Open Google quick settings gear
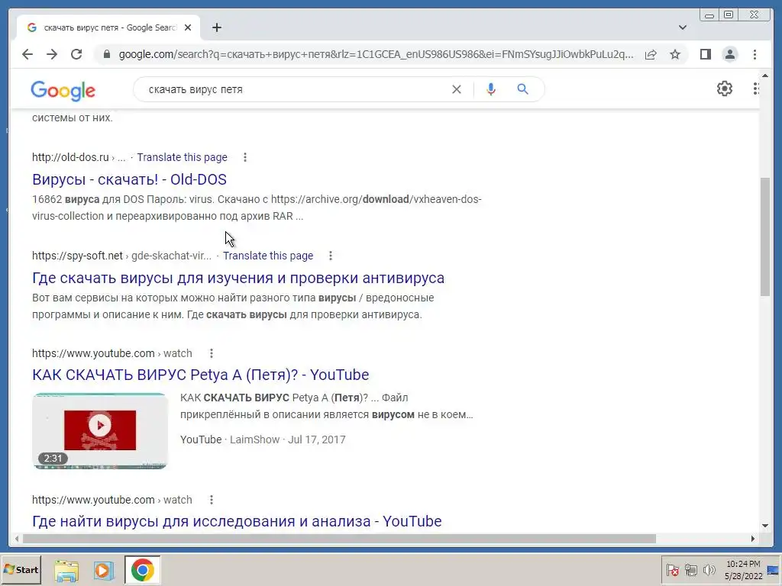782x586 pixels. [x=724, y=89]
